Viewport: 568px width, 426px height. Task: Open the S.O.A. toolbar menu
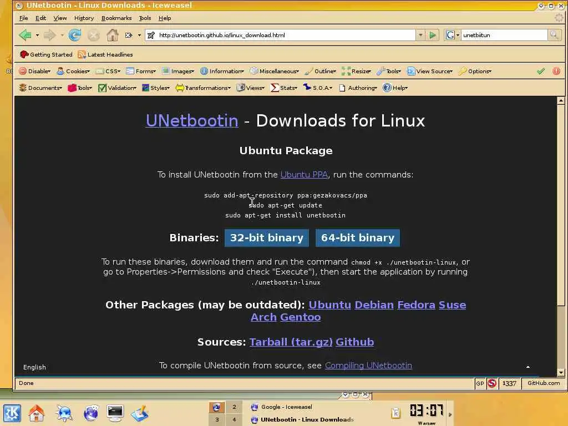point(318,88)
